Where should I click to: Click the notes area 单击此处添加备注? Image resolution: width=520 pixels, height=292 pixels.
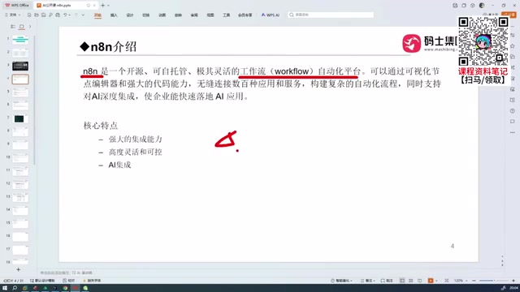tap(54, 273)
